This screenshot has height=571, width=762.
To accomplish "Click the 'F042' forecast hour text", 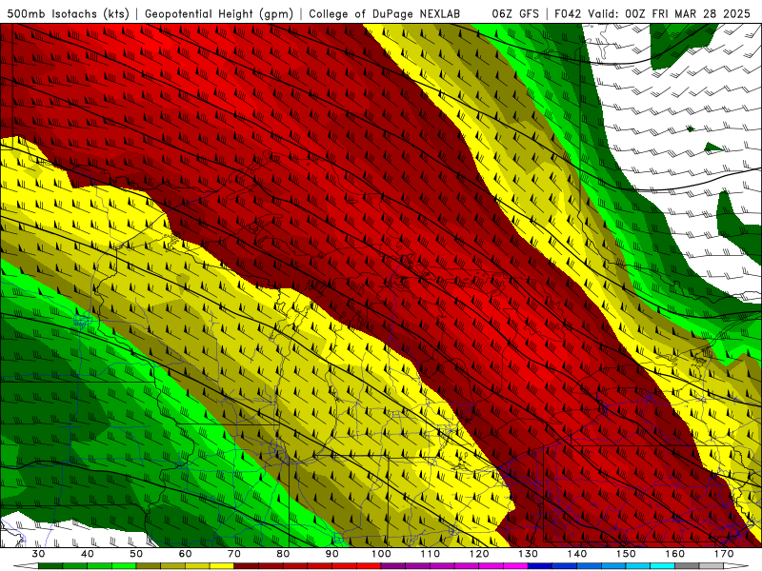I will click(x=568, y=13).
